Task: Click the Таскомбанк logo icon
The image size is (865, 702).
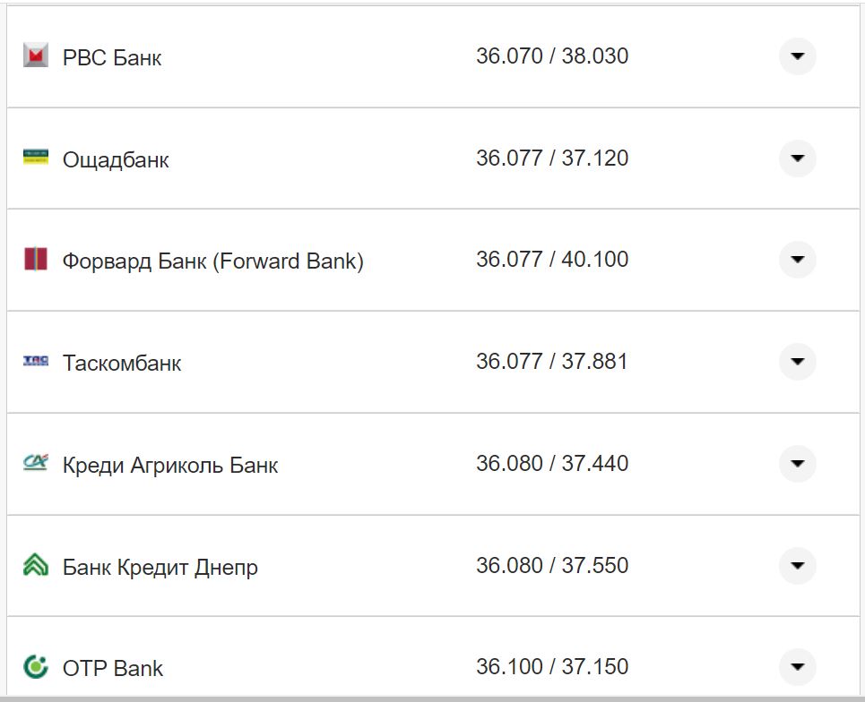Action: [x=36, y=361]
